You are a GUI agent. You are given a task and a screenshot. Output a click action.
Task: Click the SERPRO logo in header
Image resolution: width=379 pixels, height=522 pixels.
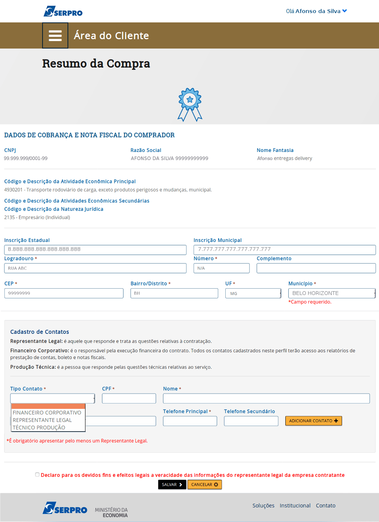(x=63, y=12)
